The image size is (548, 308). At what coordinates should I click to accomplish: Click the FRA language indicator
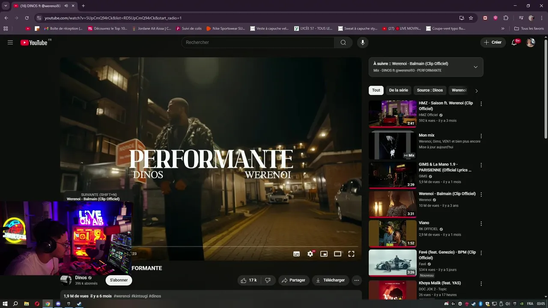click(x=530, y=304)
